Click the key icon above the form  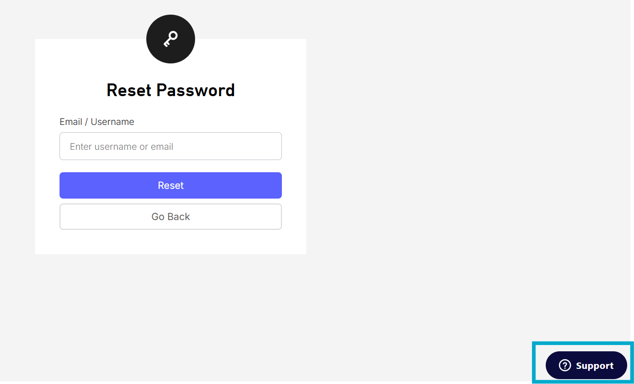(171, 39)
